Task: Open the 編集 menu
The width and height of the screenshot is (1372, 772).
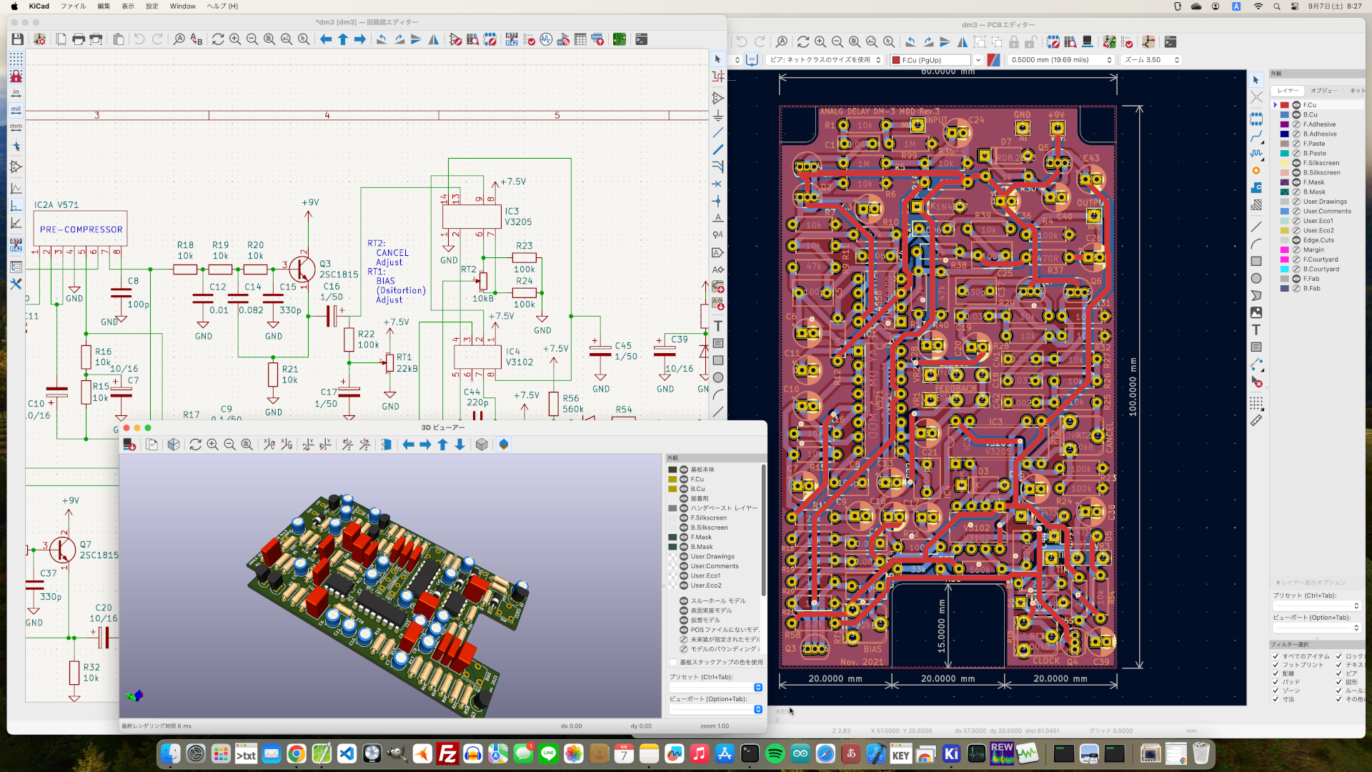Action: pyautogui.click(x=104, y=6)
